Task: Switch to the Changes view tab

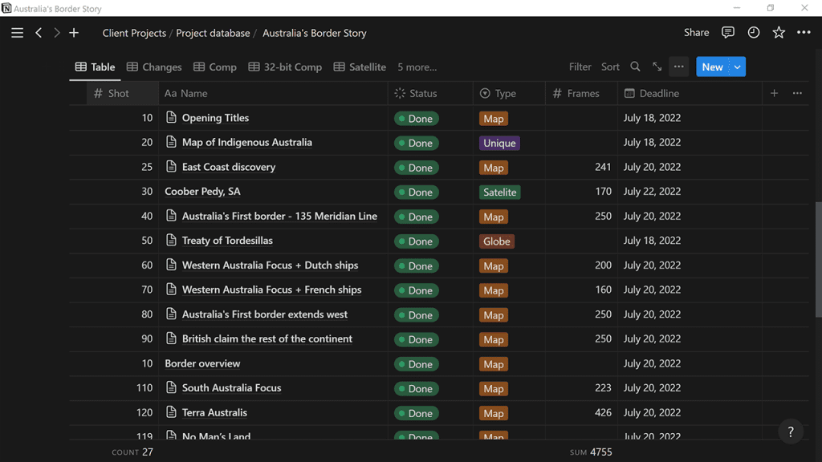Action: (154, 67)
